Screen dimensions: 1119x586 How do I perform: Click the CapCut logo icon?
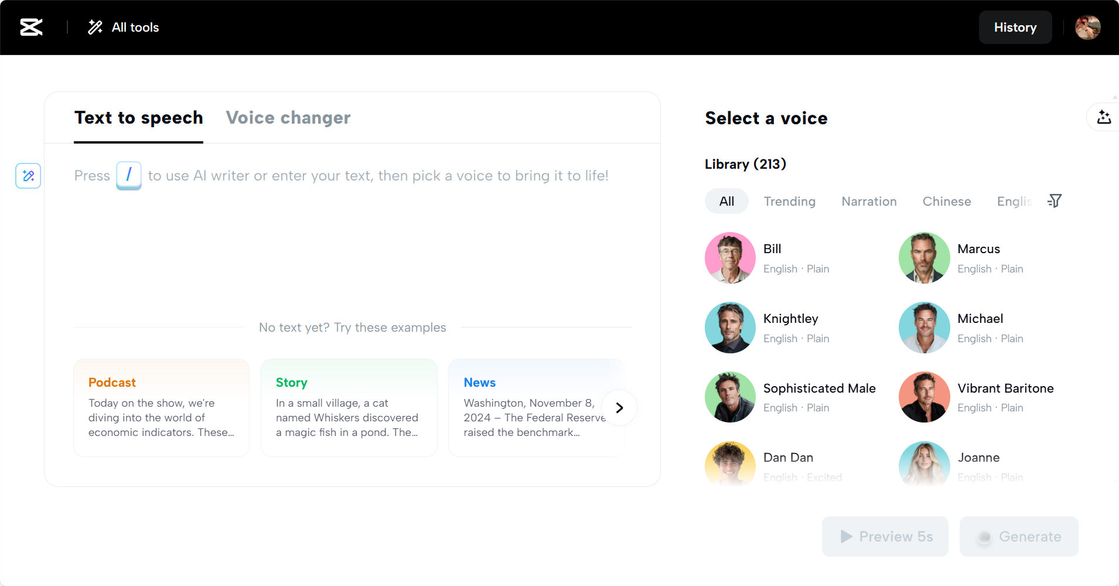point(31,27)
